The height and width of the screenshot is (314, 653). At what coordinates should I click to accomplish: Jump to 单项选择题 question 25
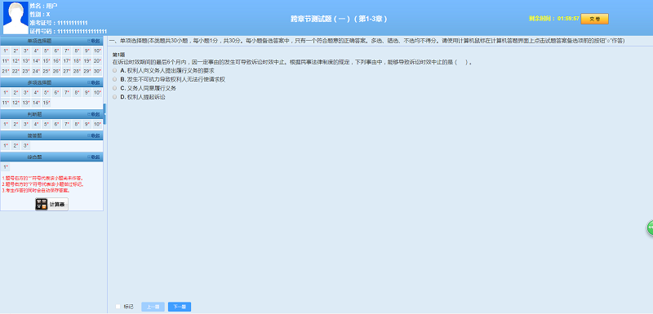47,71
